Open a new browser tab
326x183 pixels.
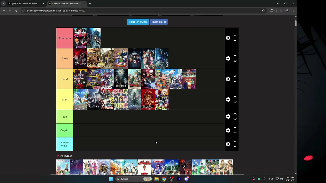point(90,4)
